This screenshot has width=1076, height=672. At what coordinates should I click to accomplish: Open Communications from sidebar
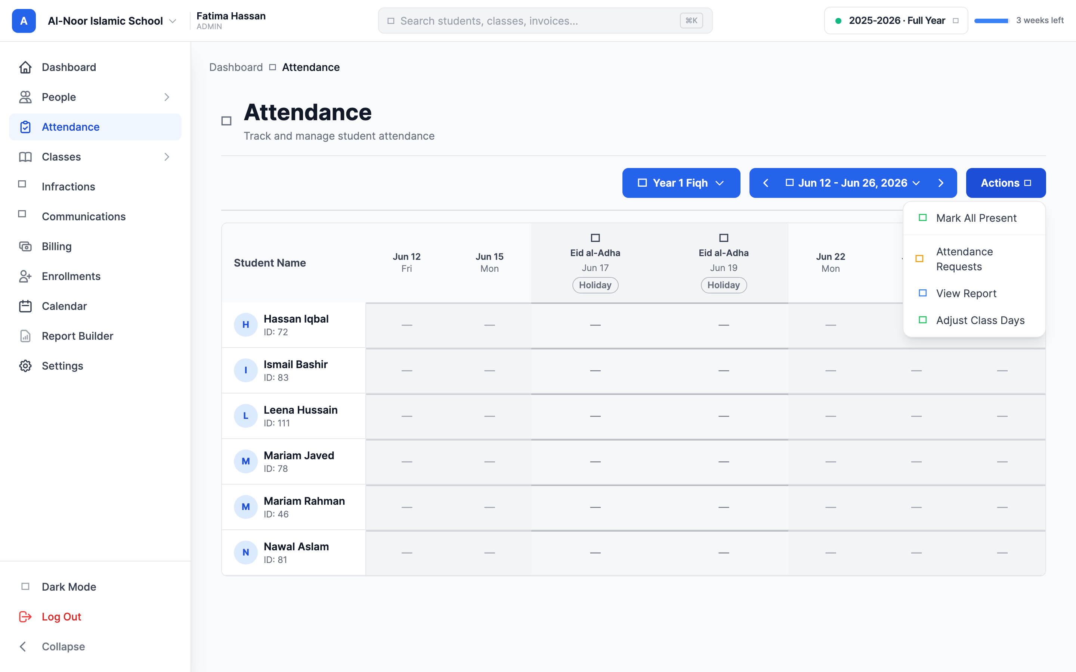(x=95, y=216)
